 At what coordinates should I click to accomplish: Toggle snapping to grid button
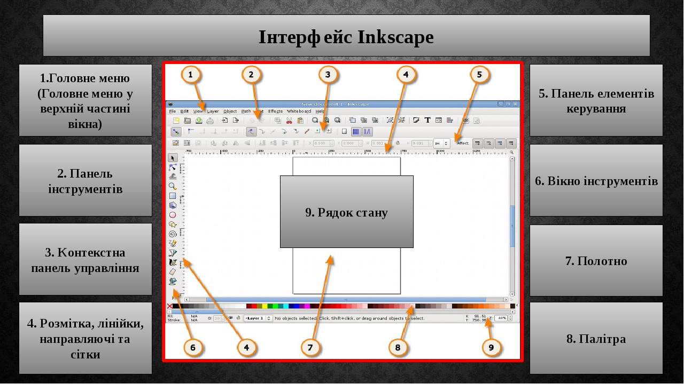point(356,132)
